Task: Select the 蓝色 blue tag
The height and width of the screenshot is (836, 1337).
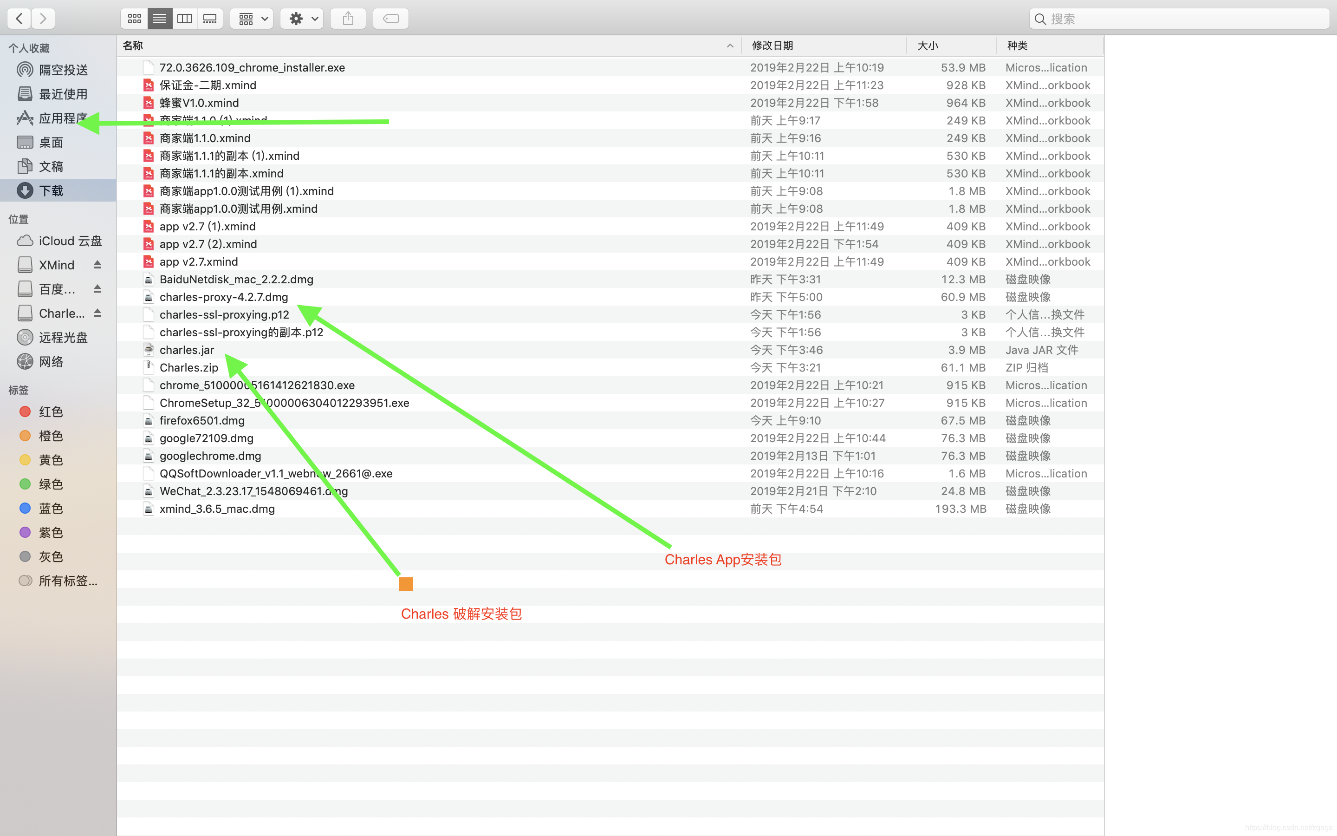Action: (x=58, y=509)
